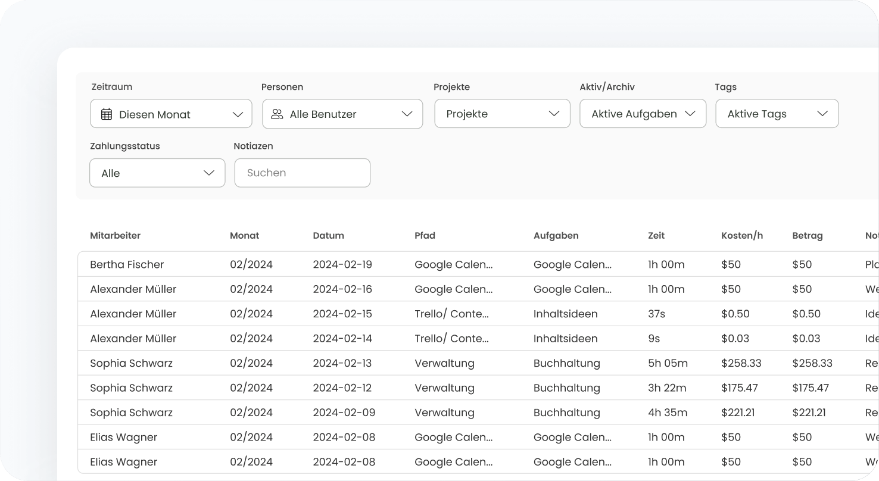Expand the Aktive Aufgaben dropdown

(643, 114)
